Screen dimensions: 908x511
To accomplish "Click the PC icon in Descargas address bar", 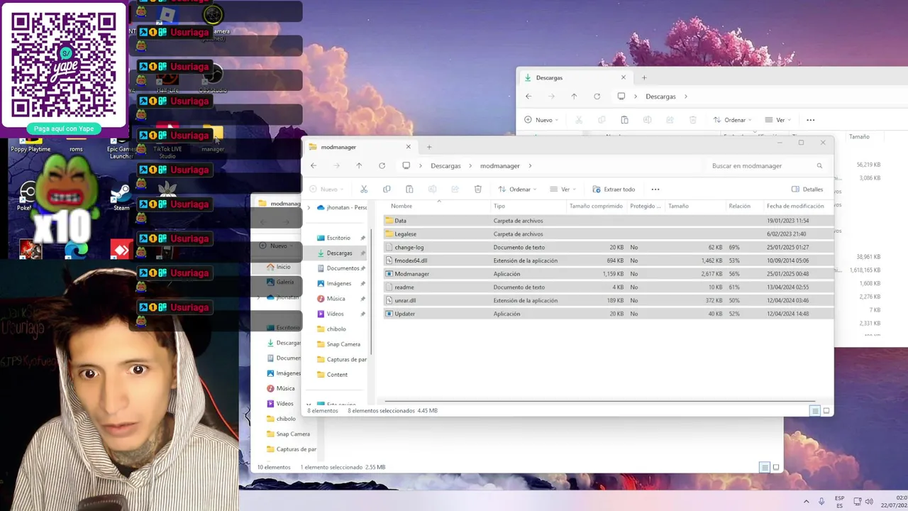I will tap(621, 97).
